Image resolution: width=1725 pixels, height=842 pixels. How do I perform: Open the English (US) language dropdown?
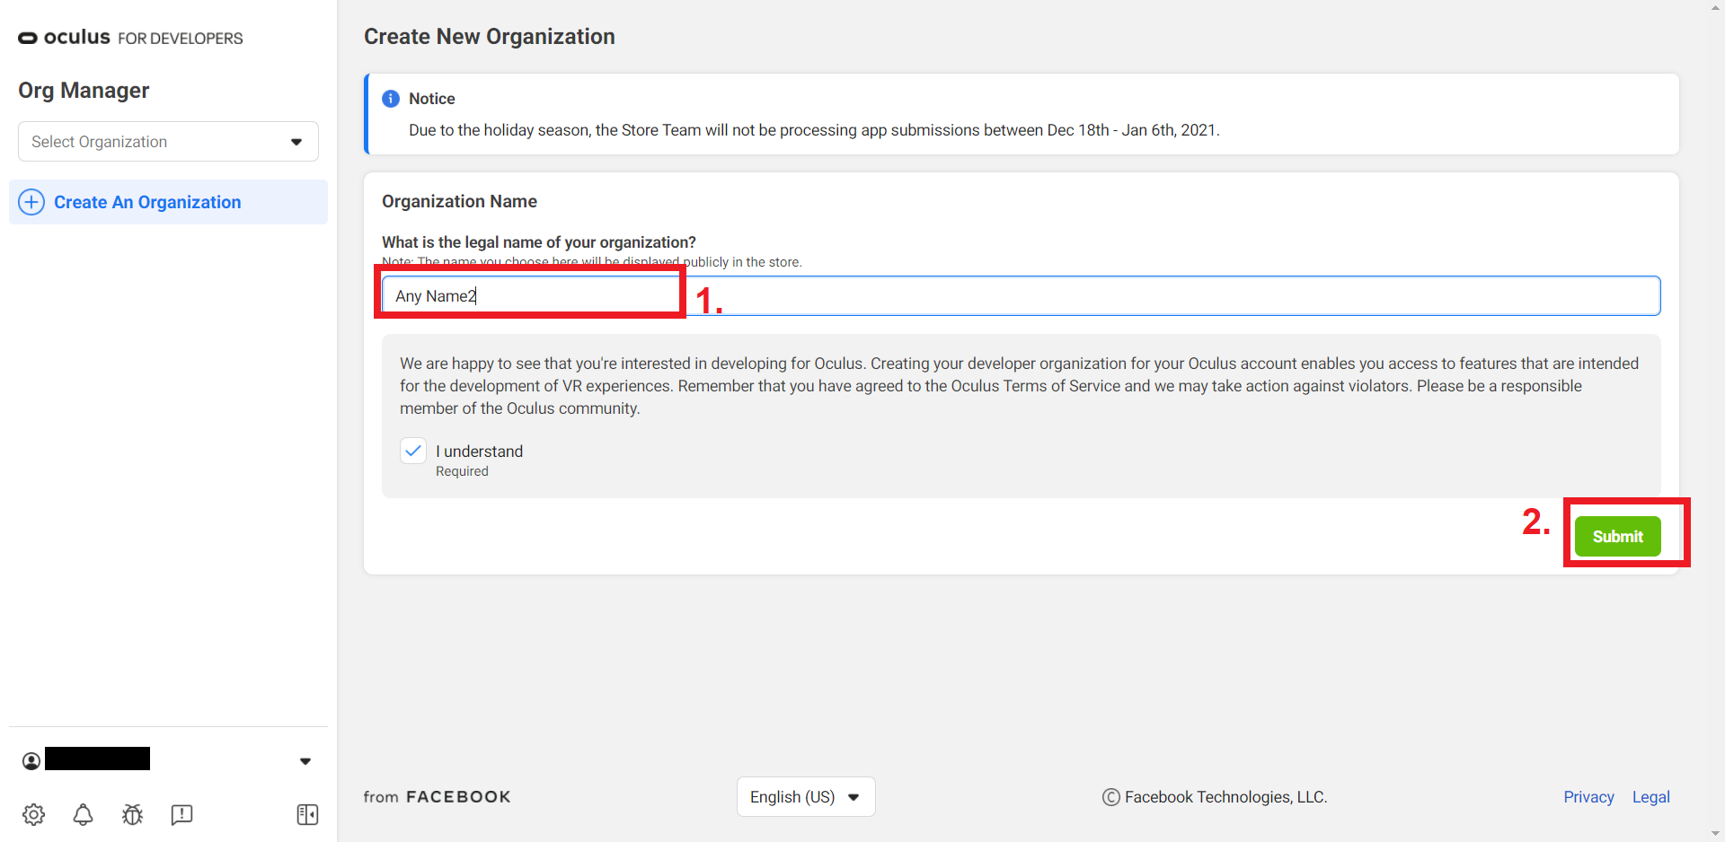(805, 797)
